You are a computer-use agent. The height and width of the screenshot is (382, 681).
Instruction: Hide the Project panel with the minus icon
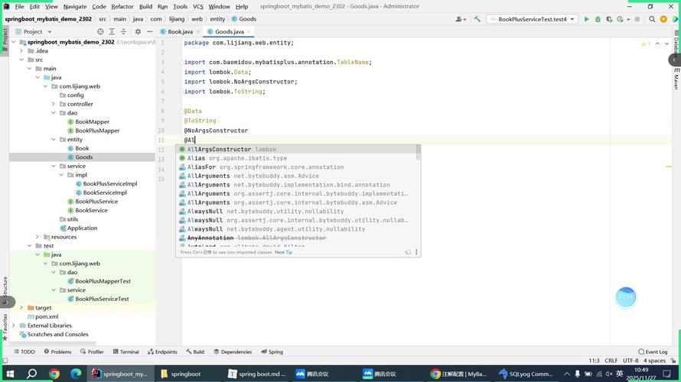(x=149, y=32)
